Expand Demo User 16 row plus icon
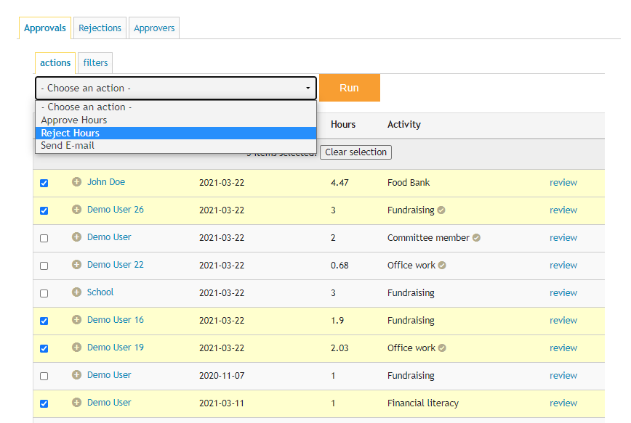This screenshot has height=423, width=631. tap(76, 320)
